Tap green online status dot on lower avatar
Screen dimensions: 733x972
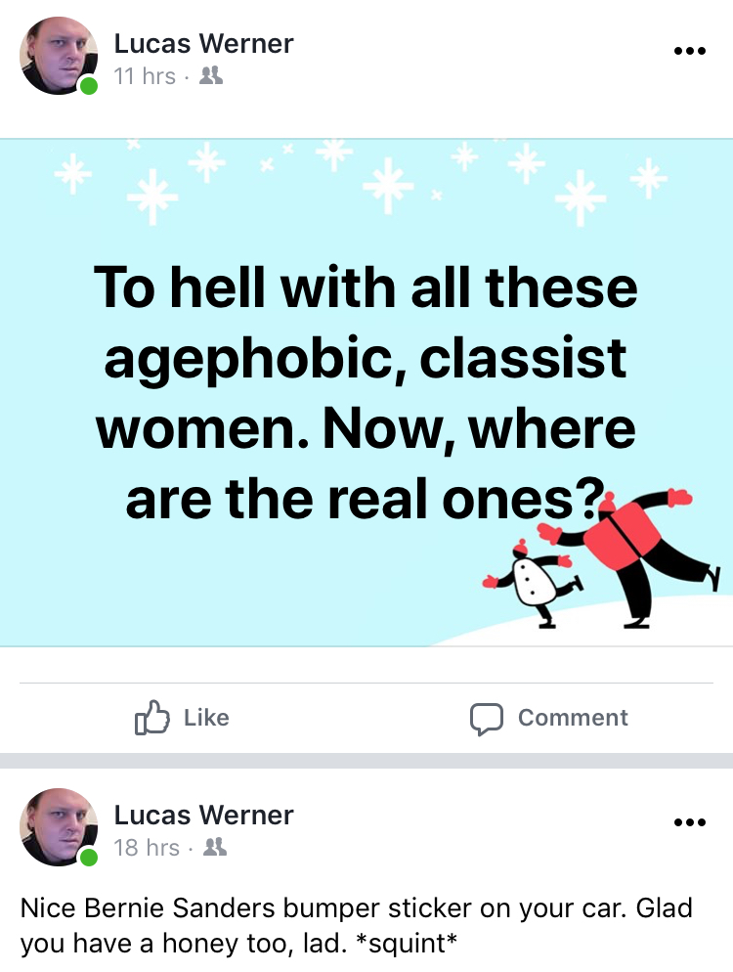click(x=89, y=858)
